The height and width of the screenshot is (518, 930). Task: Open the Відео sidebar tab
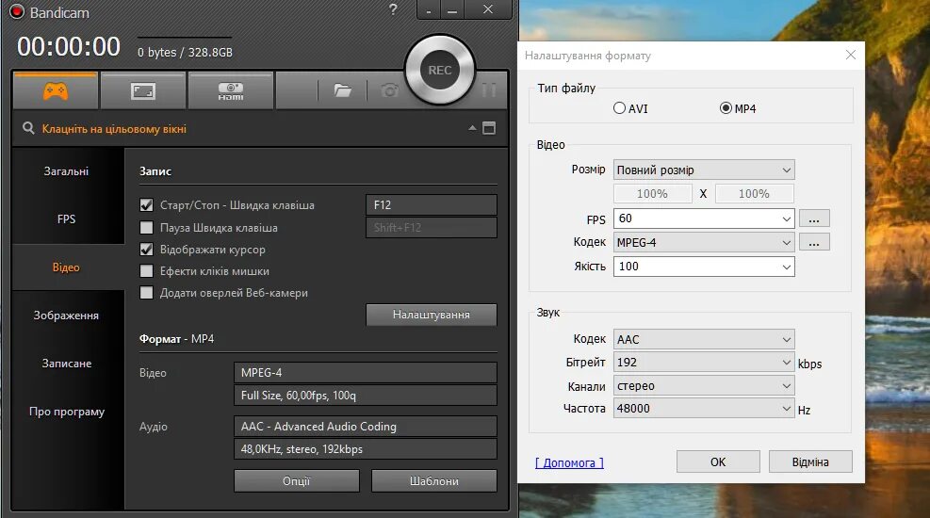click(x=66, y=267)
